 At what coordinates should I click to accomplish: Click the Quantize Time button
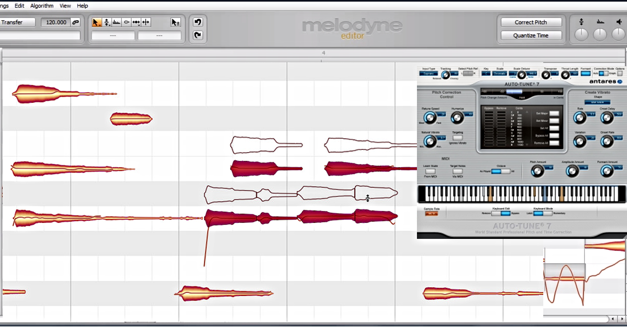(531, 35)
